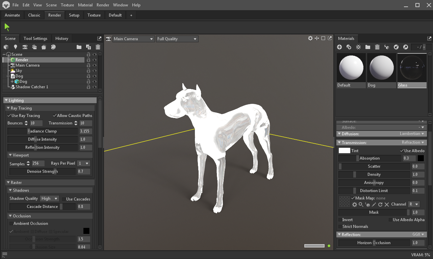The height and width of the screenshot is (259, 433).
Task: Delete selected scene object with trash icon
Action: (98, 47)
